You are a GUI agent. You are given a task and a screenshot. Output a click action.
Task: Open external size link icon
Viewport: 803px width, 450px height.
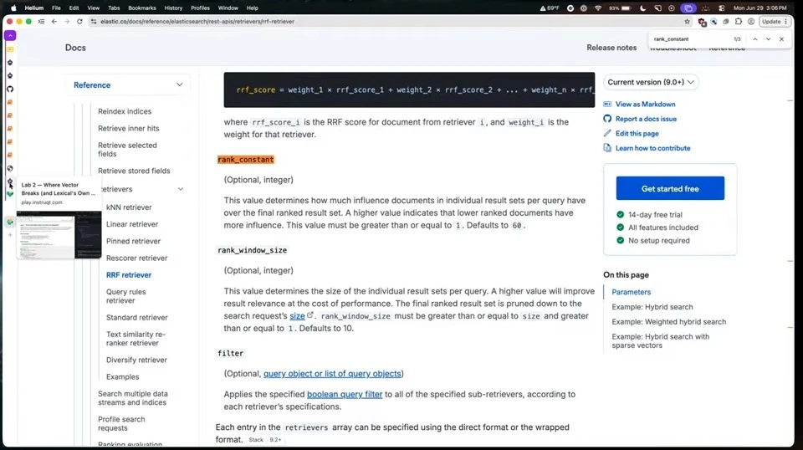point(309,315)
